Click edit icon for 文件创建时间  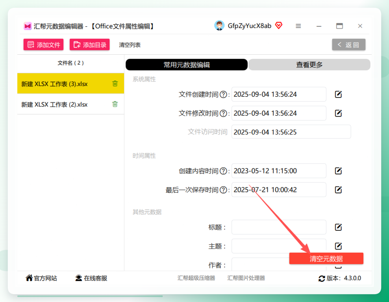[338, 94]
